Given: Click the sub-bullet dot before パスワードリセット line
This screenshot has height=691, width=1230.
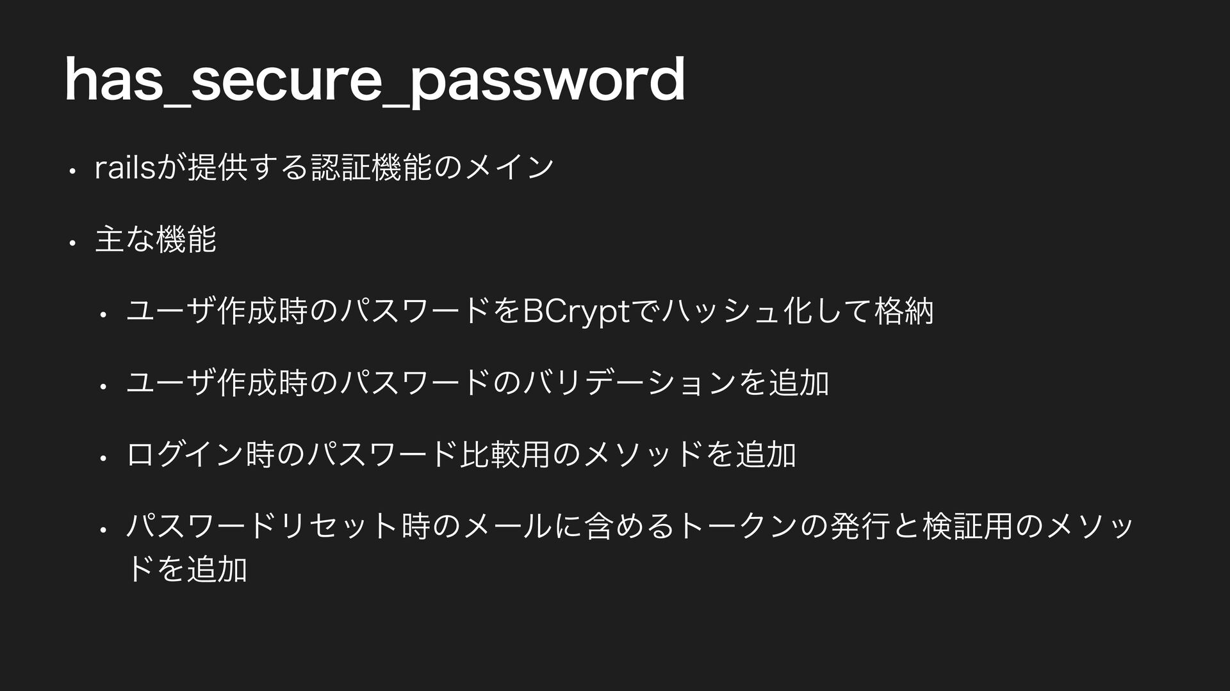Looking at the screenshot, I should click(102, 529).
